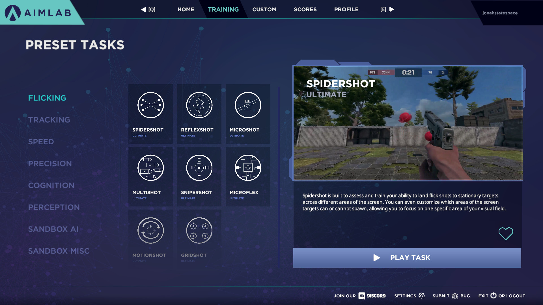Click the Spidershot description text
This screenshot has height=305, width=543.
pos(404,202)
